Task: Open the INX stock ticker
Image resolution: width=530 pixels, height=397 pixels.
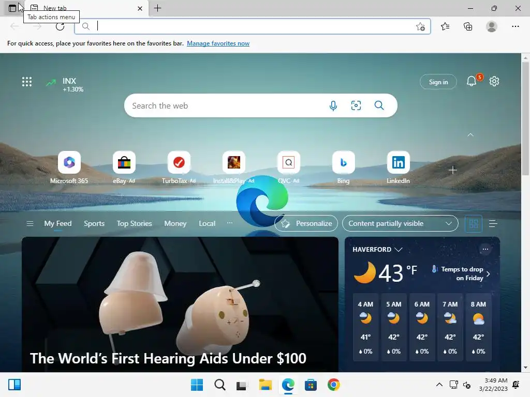Action: tap(65, 84)
